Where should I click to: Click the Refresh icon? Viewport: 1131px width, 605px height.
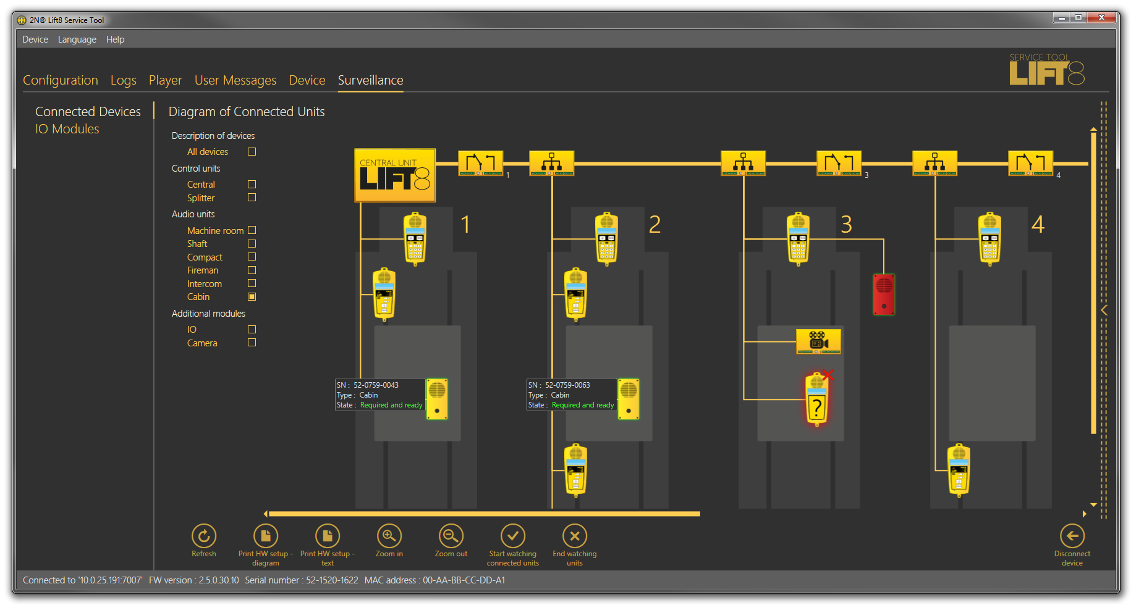[203, 536]
